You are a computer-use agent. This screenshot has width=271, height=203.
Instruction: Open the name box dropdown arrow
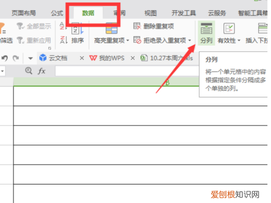coord(2,71)
